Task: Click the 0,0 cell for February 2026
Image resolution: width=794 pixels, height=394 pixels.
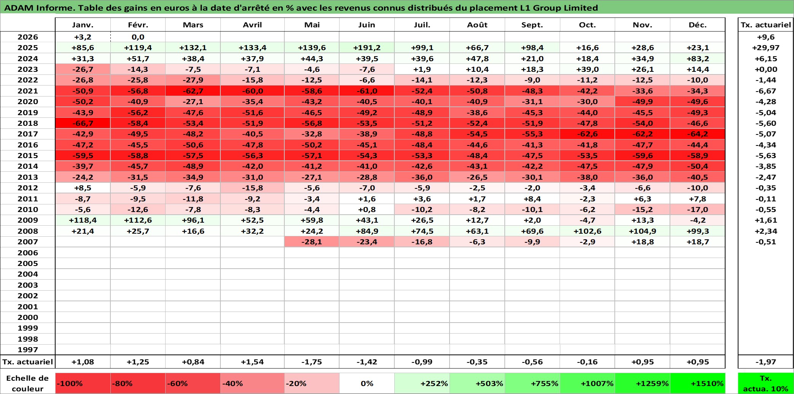Action: [x=138, y=37]
